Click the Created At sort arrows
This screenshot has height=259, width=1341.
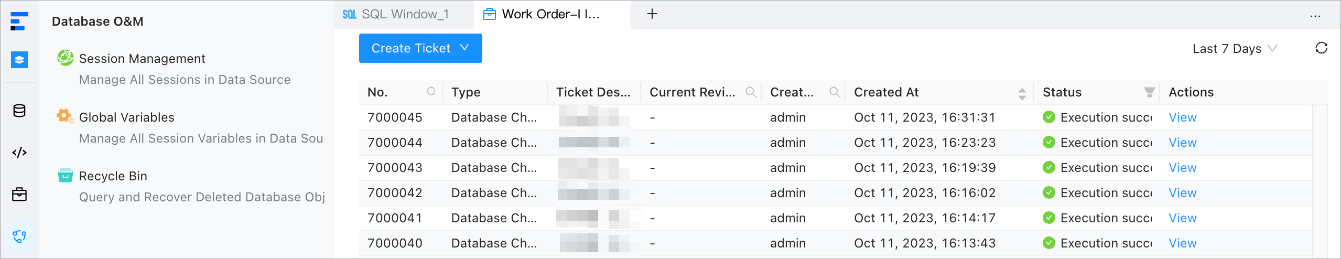coord(1022,93)
